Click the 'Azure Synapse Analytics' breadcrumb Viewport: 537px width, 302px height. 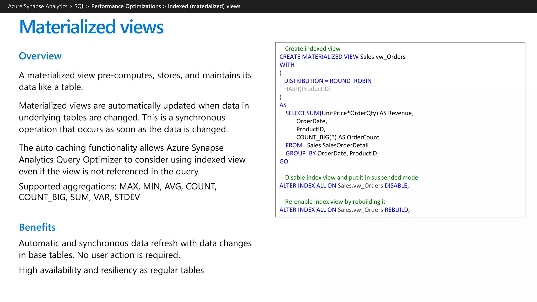[x=37, y=6]
